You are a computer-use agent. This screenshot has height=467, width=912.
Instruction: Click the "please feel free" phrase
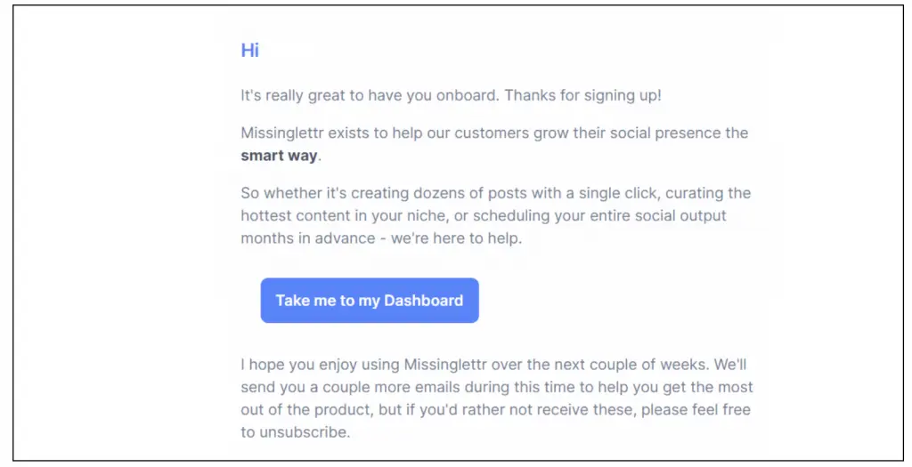tap(697, 411)
